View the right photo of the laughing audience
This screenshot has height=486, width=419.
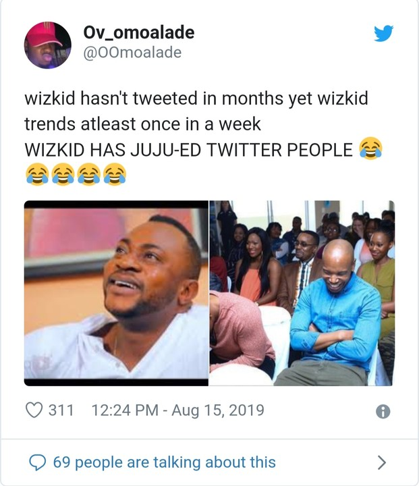[x=302, y=293]
